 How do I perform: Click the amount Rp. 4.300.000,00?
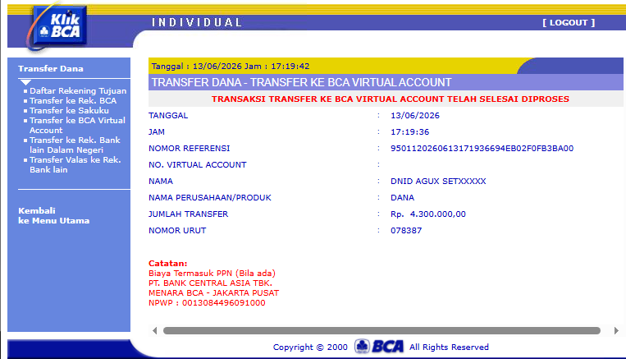pos(428,214)
